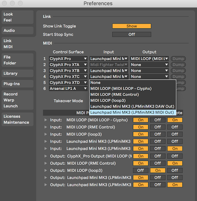The image size is (197, 201).
Task: Click the Takeover Mode label
Action: (68, 101)
